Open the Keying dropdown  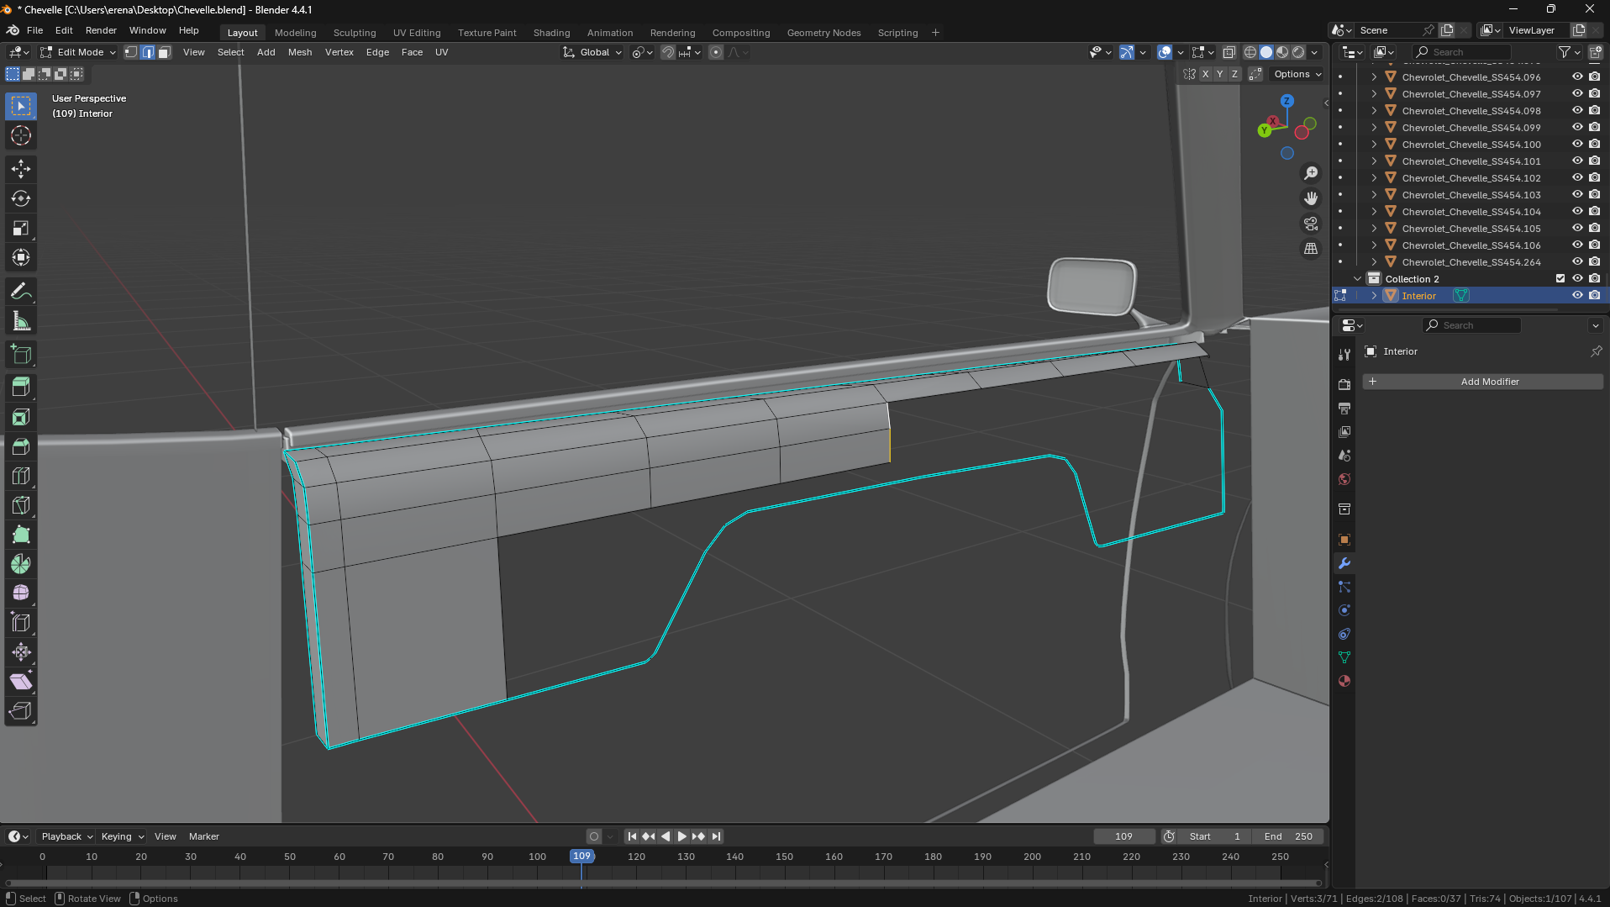coord(123,836)
